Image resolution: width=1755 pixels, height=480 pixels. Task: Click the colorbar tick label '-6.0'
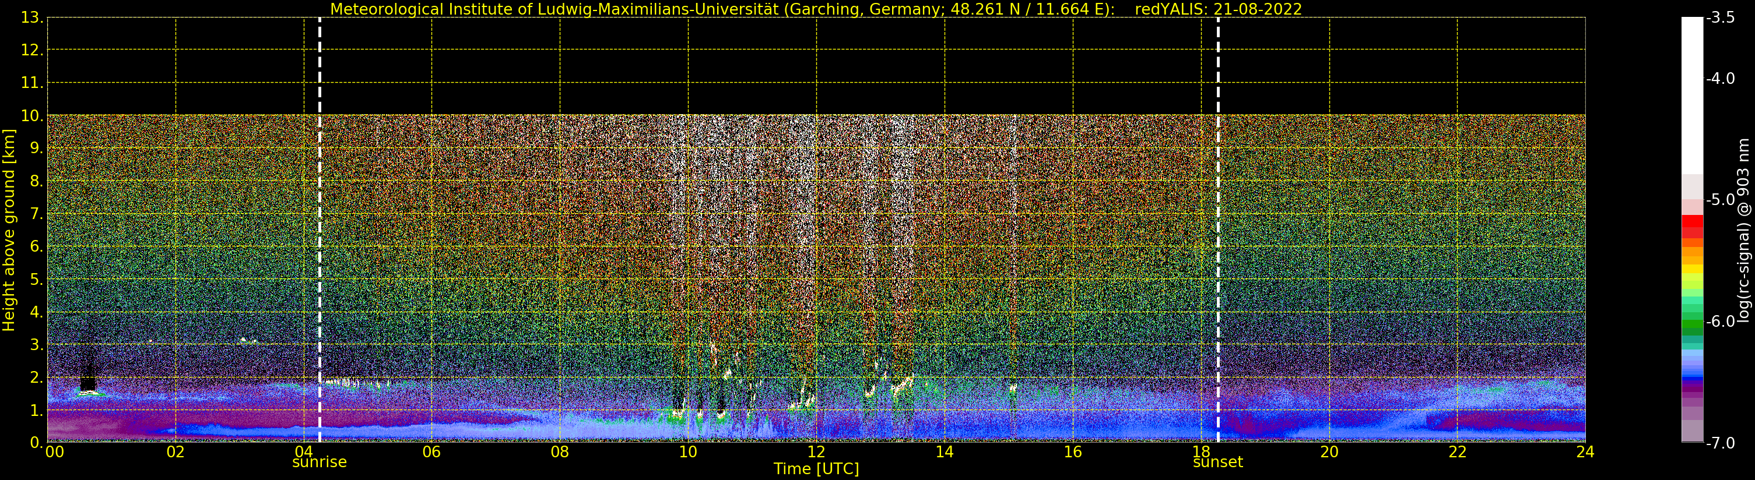click(x=1720, y=322)
